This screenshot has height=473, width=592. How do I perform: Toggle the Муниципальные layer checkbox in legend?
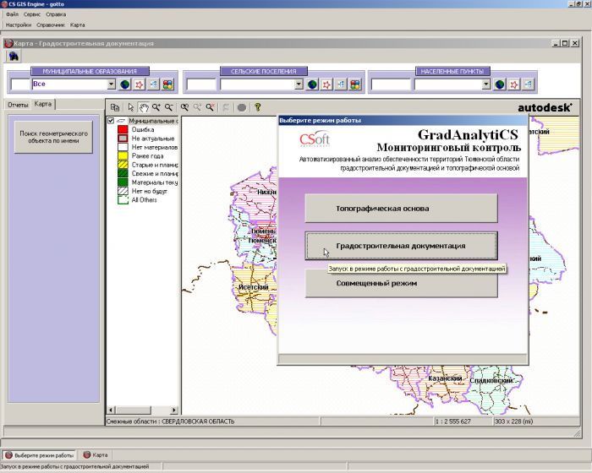point(111,121)
